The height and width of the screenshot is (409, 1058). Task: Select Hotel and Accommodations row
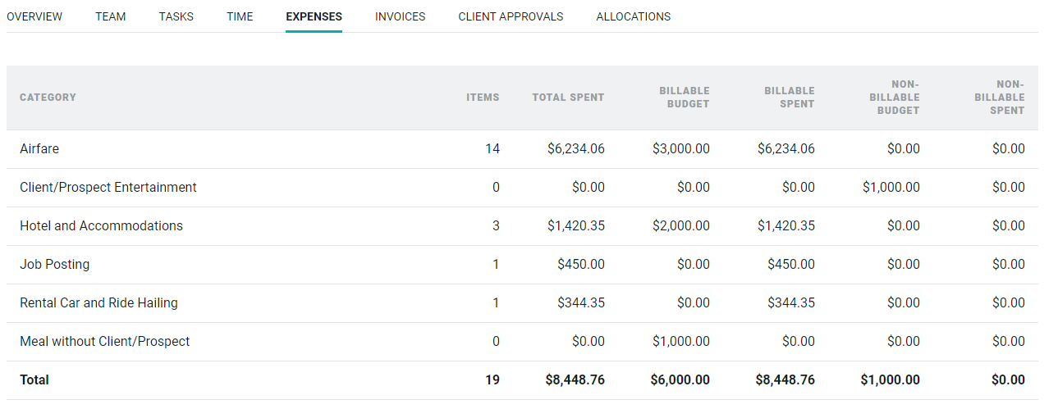522,226
